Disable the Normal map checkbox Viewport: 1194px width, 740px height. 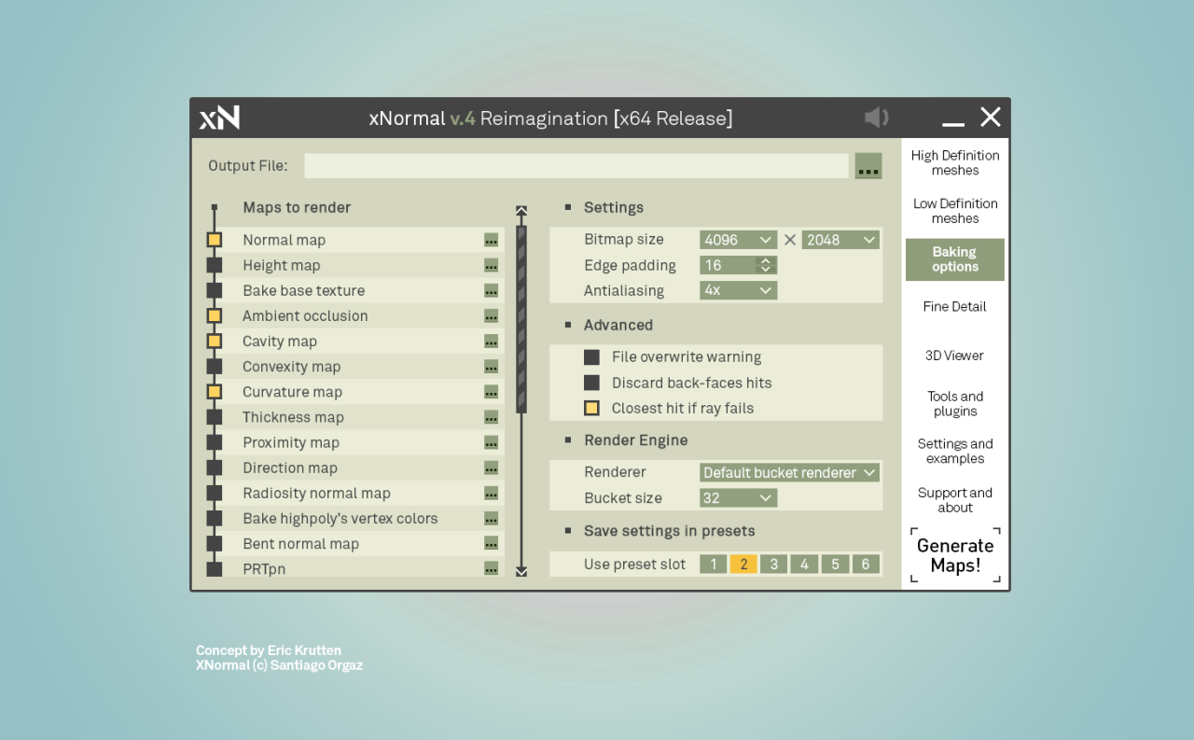click(215, 240)
